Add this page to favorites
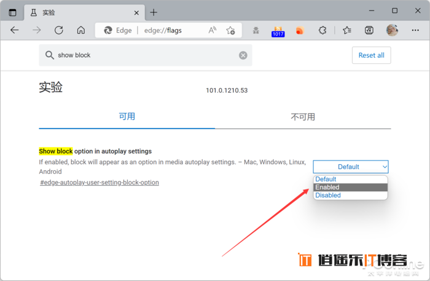Image resolution: width=430 pixels, height=281 pixels. click(x=230, y=30)
